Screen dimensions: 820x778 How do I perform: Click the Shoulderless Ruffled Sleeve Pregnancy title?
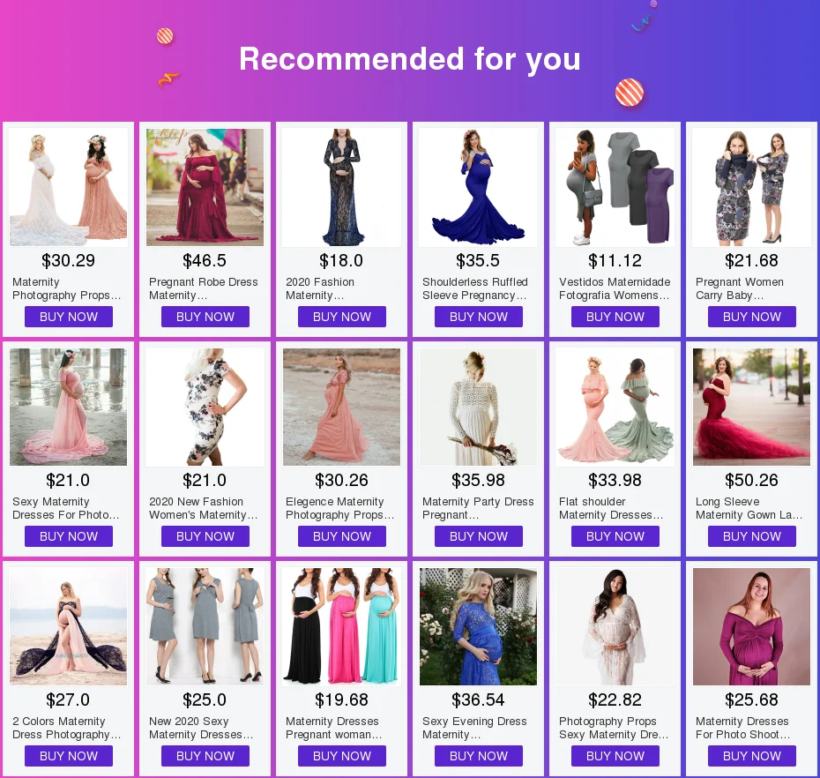[x=475, y=288]
